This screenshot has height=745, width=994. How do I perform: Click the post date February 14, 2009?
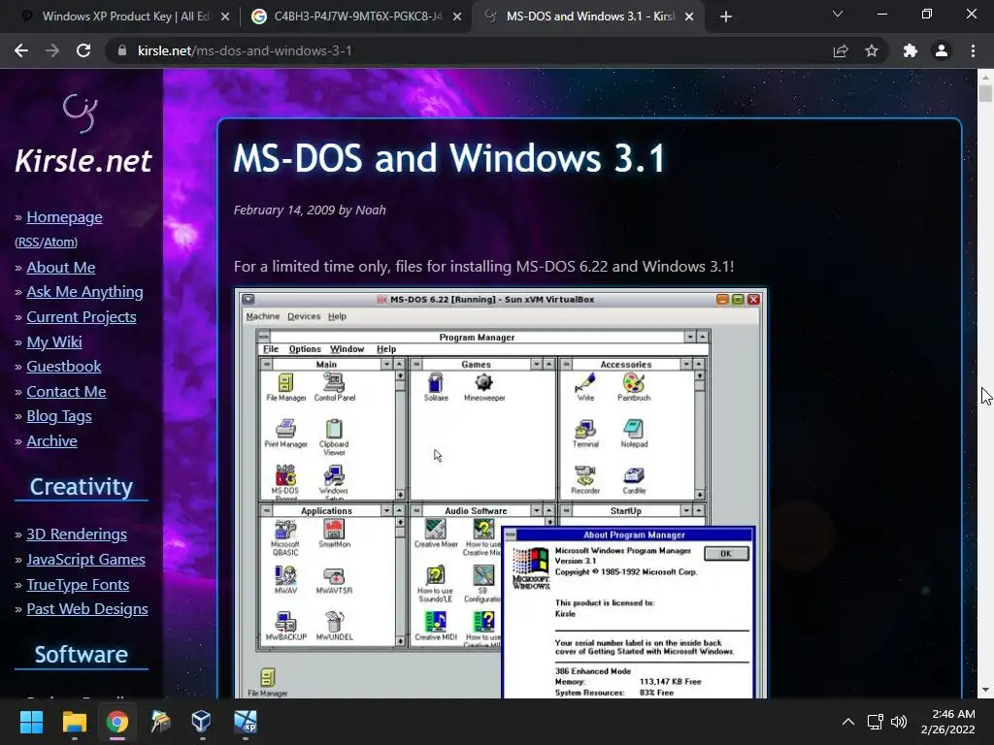tap(284, 211)
